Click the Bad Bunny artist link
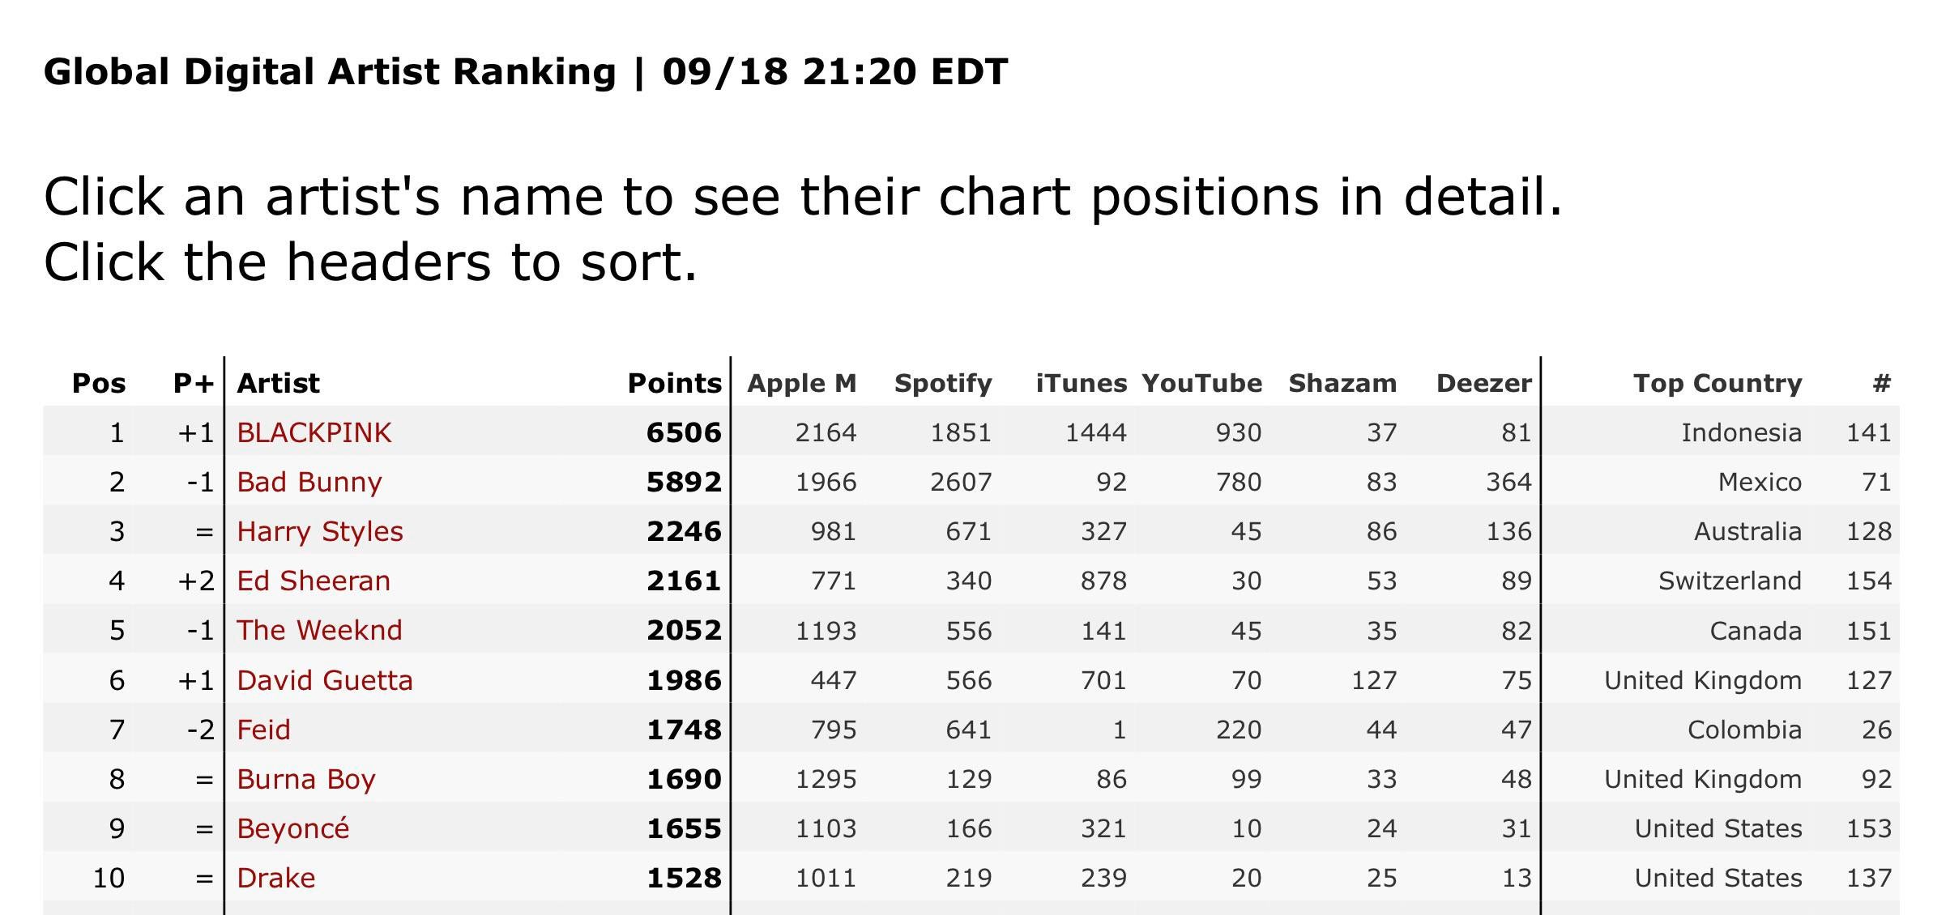Image resolution: width=1933 pixels, height=915 pixels. 309,482
